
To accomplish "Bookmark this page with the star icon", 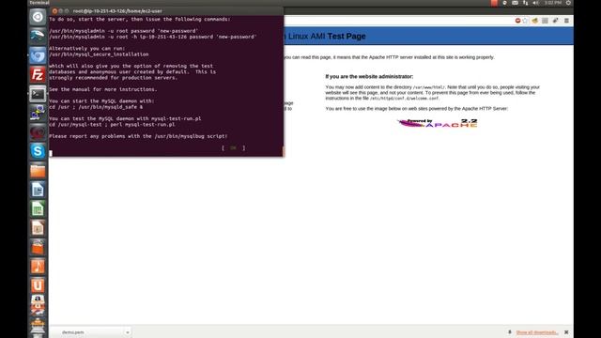I will pyautogui.click(x=525, y=21).
